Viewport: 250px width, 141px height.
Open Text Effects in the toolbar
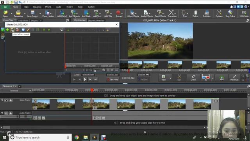[x=160, y=14]
